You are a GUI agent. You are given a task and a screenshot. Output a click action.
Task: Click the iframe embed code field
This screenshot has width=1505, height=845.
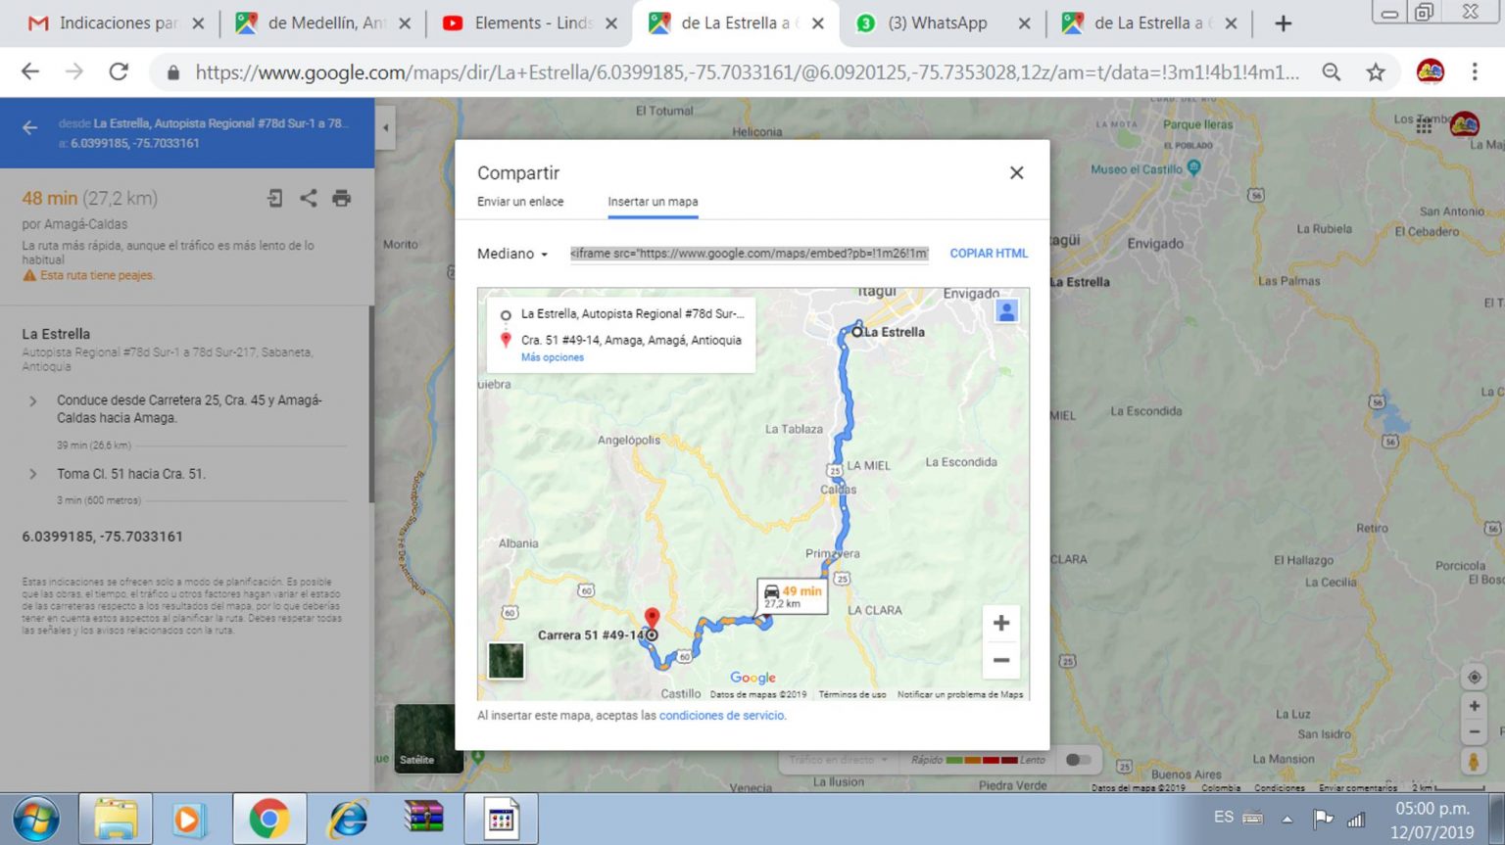[749, 254]
